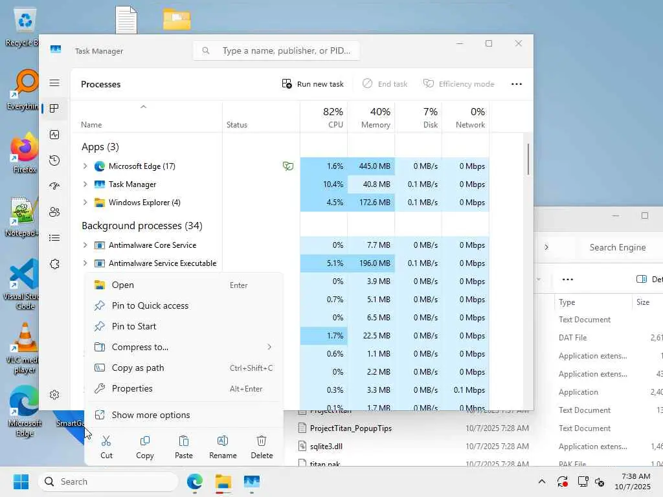The width and height of the screenshot is (663, 497).
Task: Open Notepad++ desktop shortcut
Action: pos(23,217)
